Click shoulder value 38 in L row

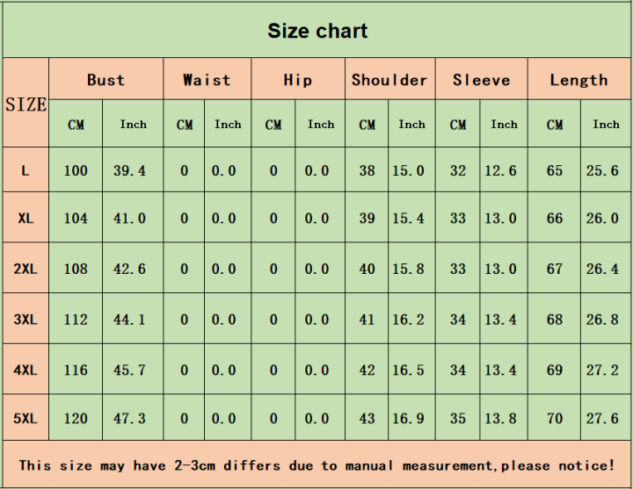coord(367,170)
